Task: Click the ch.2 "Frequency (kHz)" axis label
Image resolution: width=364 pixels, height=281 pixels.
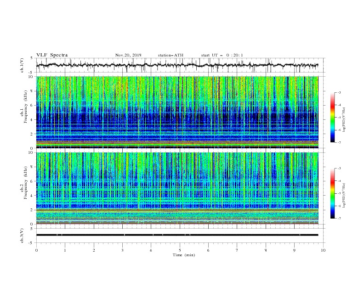Action: pyautogui.click(x=25, y=183)
